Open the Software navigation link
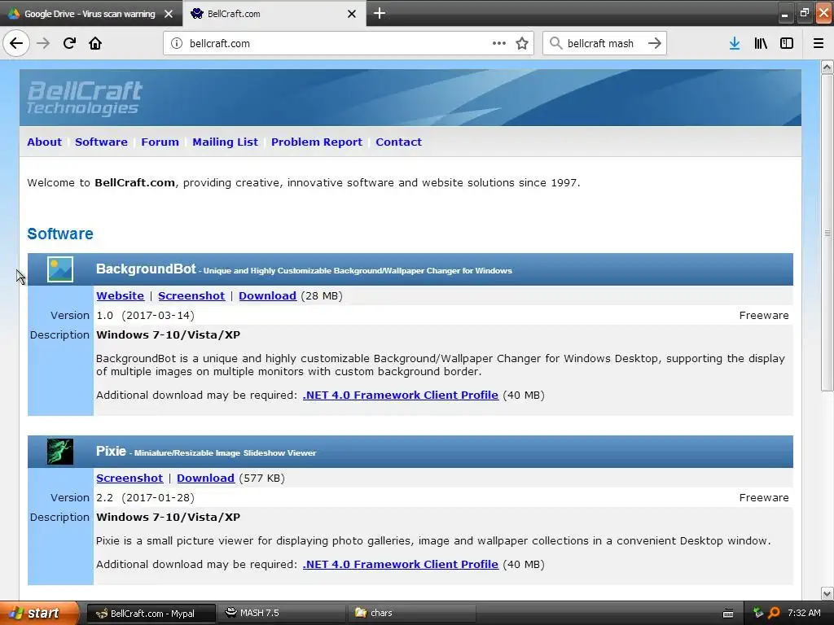 pyautogui.click(x=101, y=142)
